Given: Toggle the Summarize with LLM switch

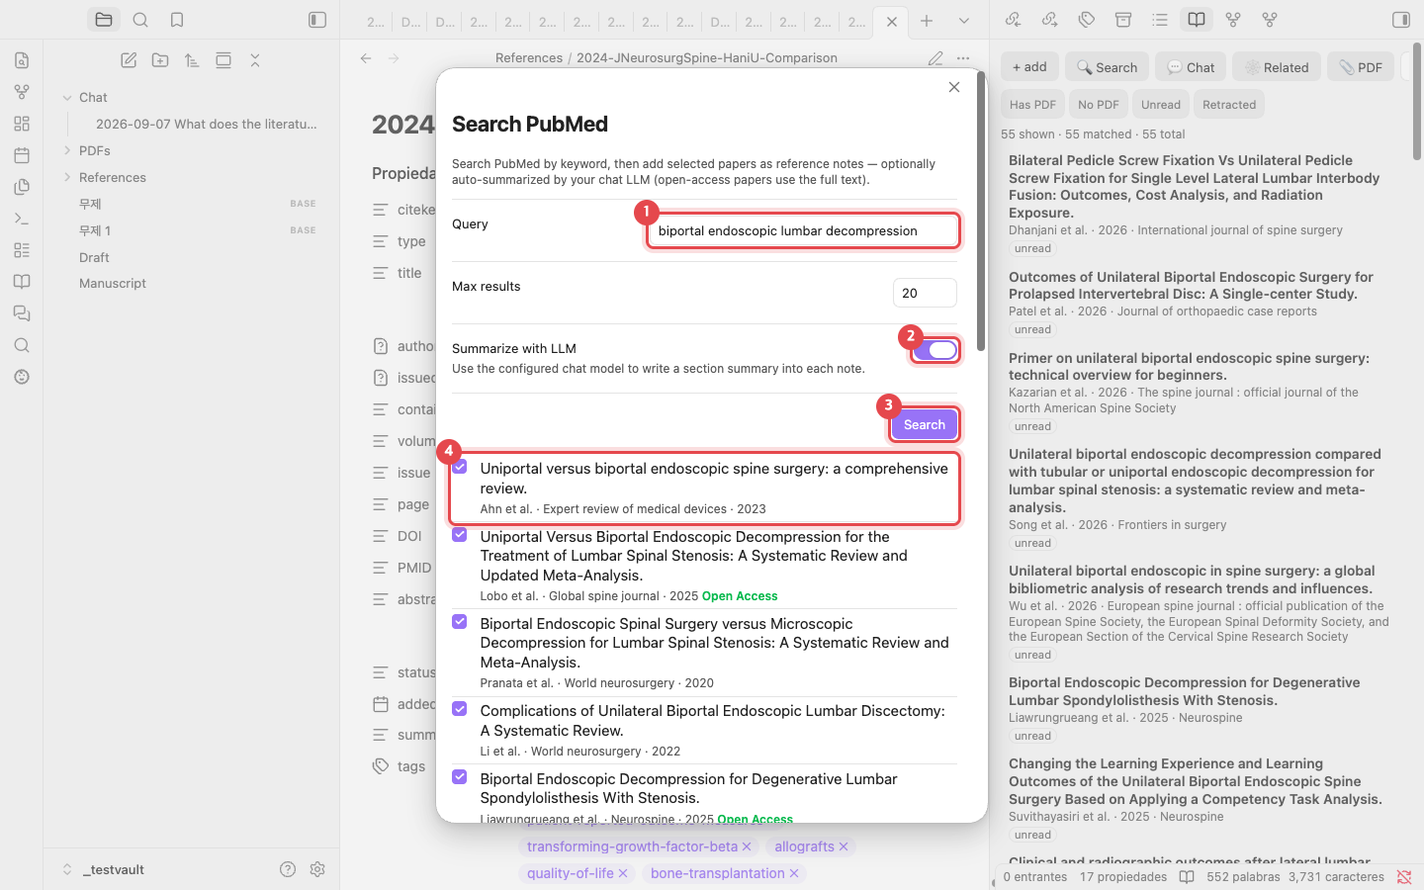Looking at the screenshot, I should (934, 349).
